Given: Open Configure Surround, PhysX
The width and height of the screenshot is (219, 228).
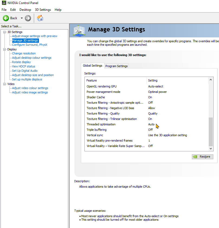Looking at the screenshot, I should coord(30,45).
